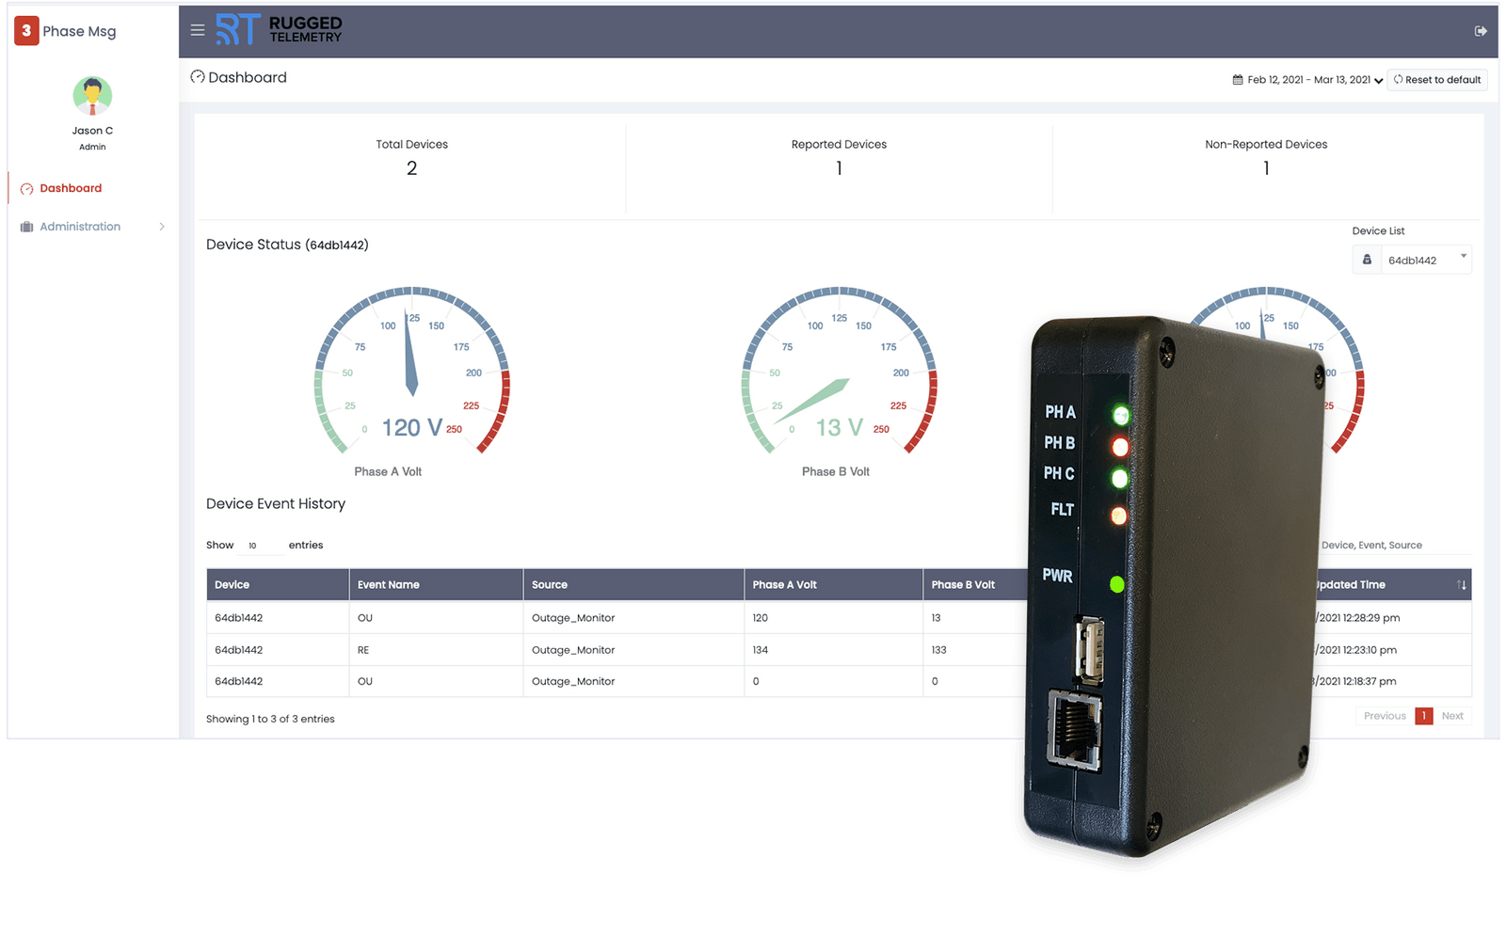Click the Show entries input box

[x=261, y=545]
